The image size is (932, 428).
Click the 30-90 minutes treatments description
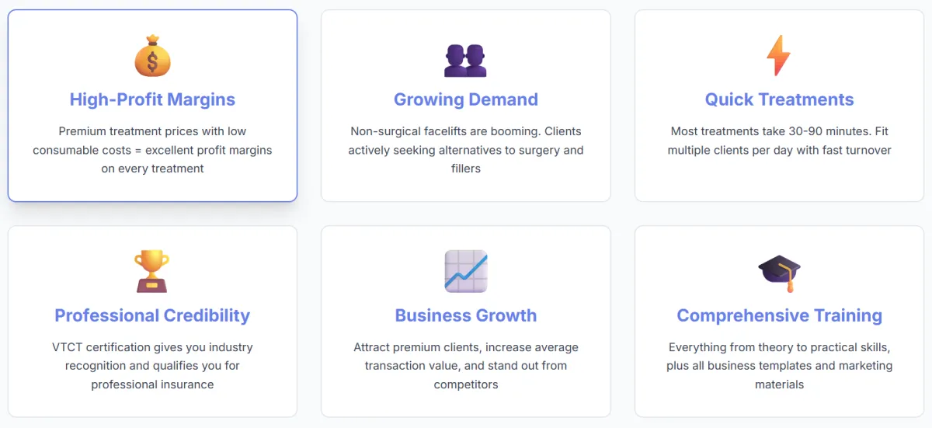click(779, 141)
